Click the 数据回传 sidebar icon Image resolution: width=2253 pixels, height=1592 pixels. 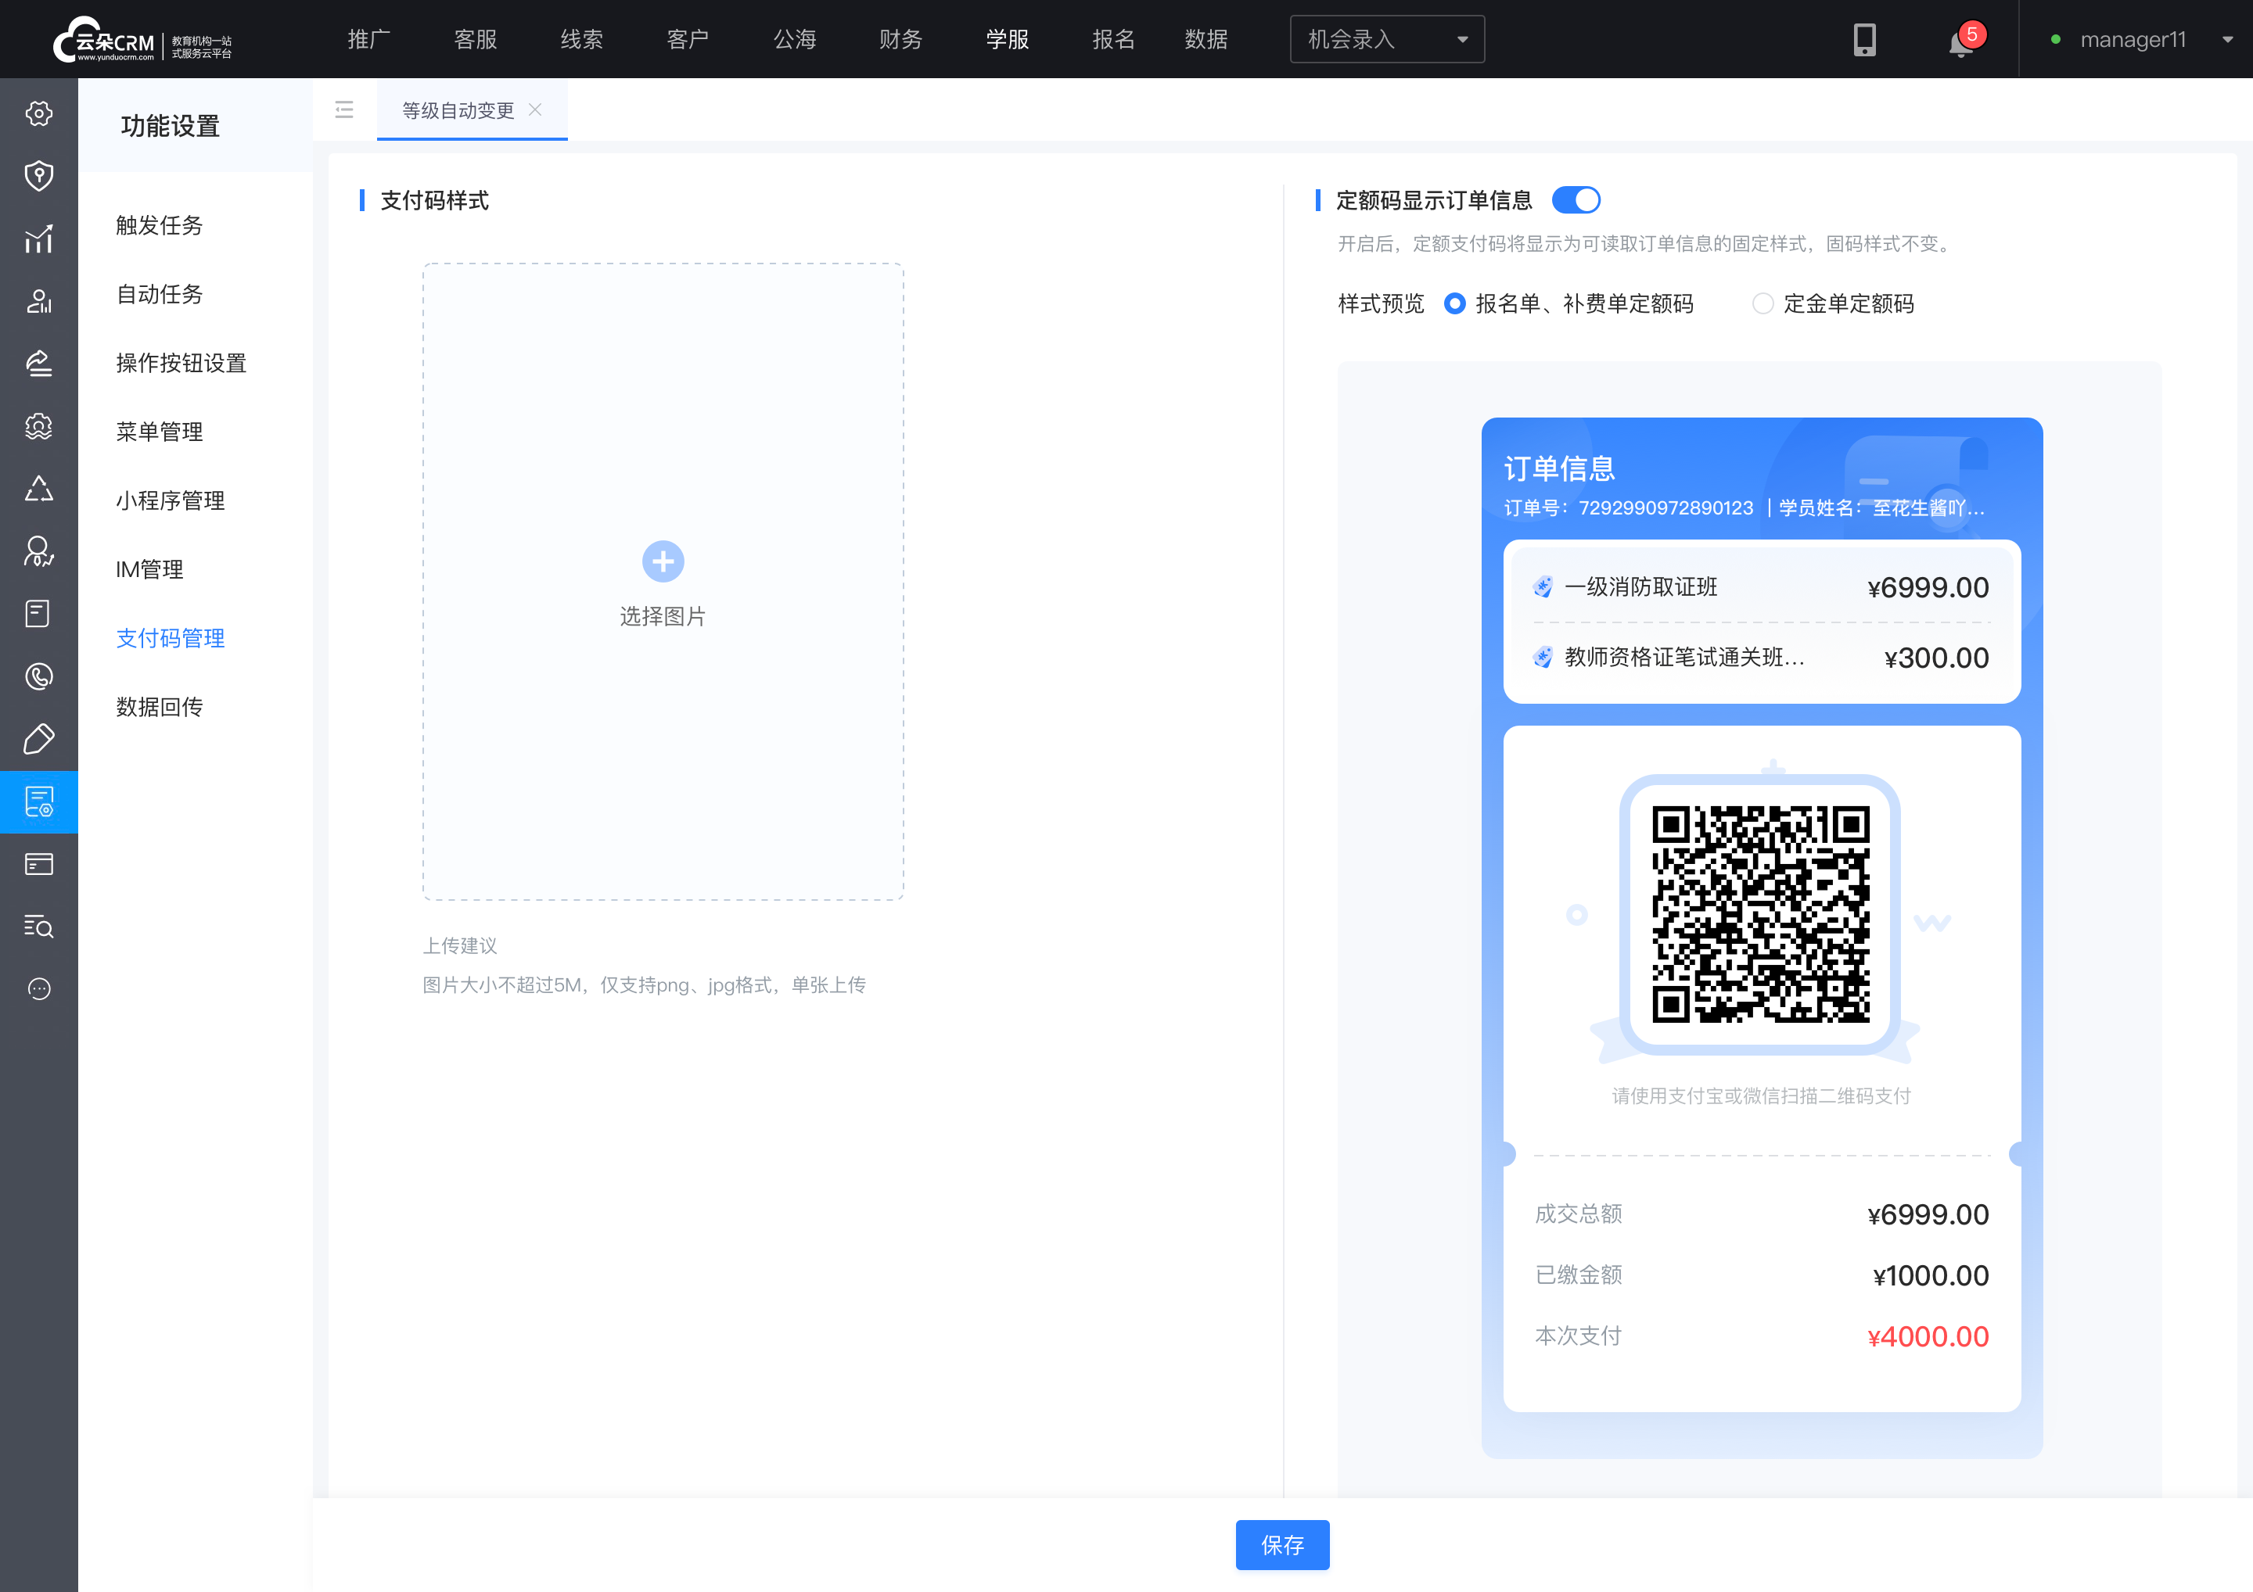tap(162, 706)
